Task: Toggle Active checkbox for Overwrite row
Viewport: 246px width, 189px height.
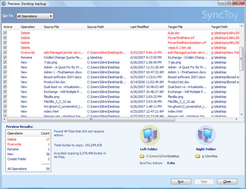Action: [5, 53]
